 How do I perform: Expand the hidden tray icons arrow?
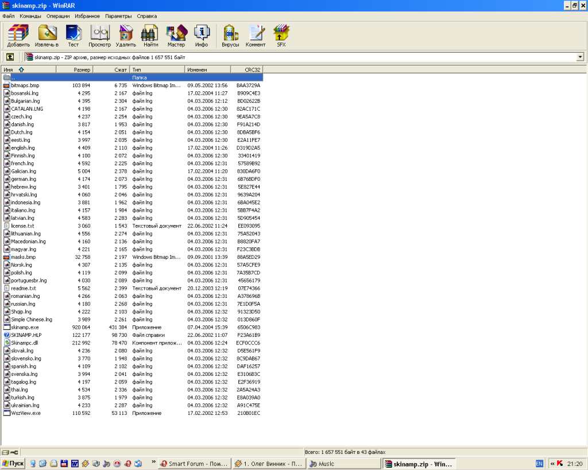tap(552, 464)
